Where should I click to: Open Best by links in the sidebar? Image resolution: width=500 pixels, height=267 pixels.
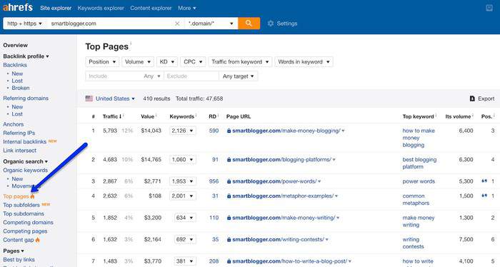[19, 260]
